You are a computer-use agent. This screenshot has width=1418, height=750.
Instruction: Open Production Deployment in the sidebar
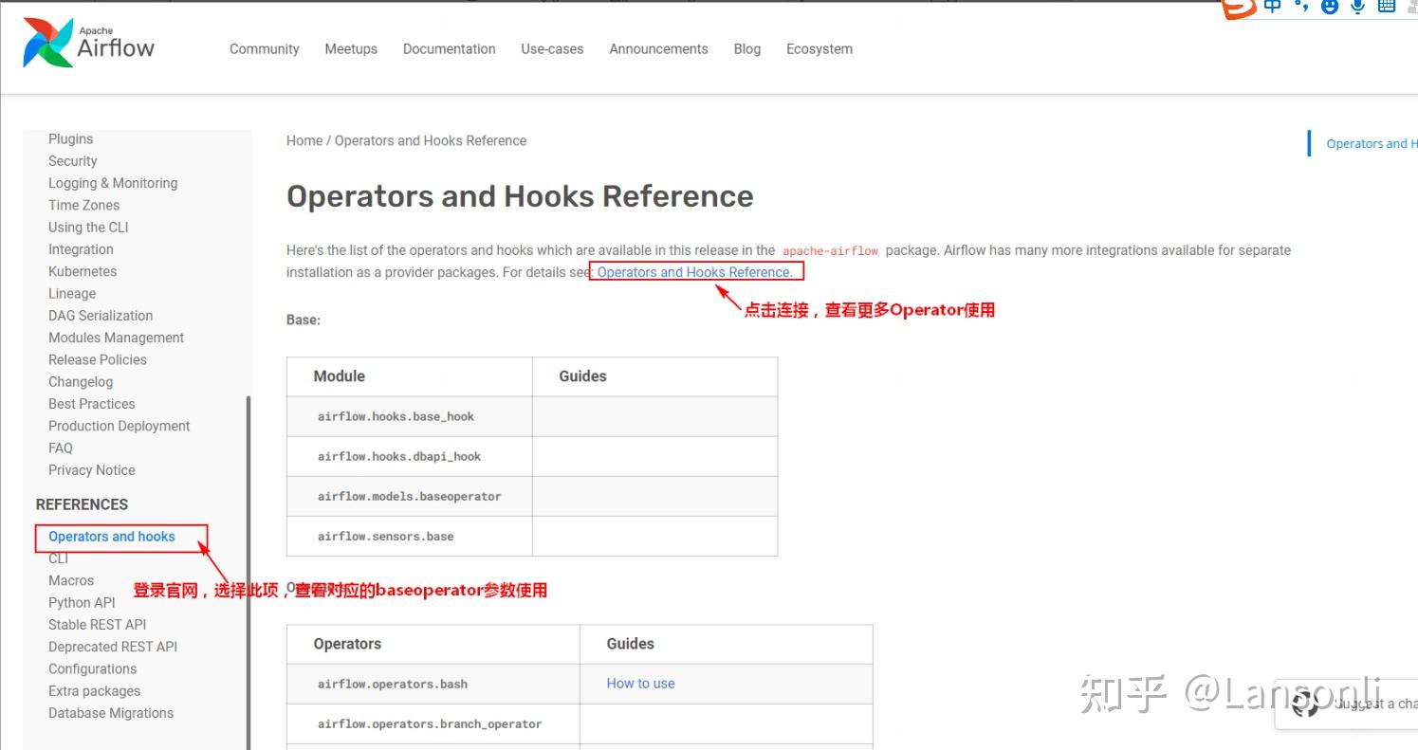pos(120,426)
